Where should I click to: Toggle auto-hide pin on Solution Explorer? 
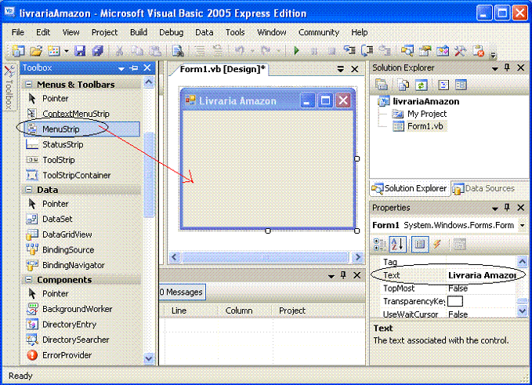(x=507, y=67)
